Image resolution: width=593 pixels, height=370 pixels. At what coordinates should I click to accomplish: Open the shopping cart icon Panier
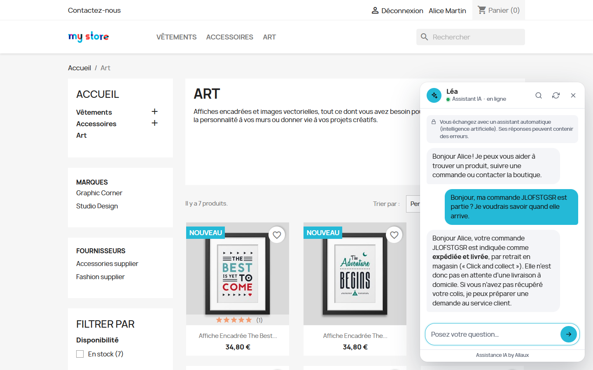tap(482, 10)
